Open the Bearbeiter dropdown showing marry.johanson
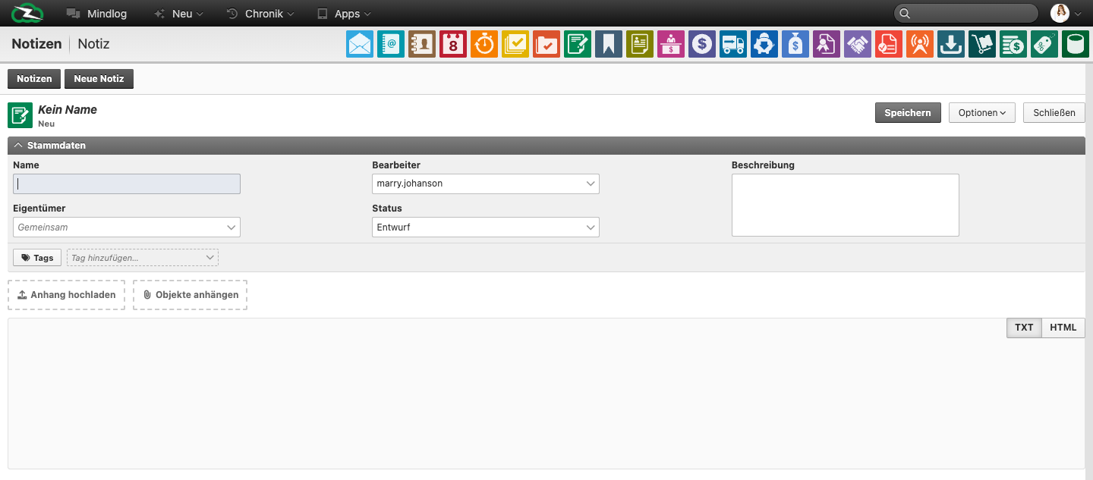 click(486, 184)
